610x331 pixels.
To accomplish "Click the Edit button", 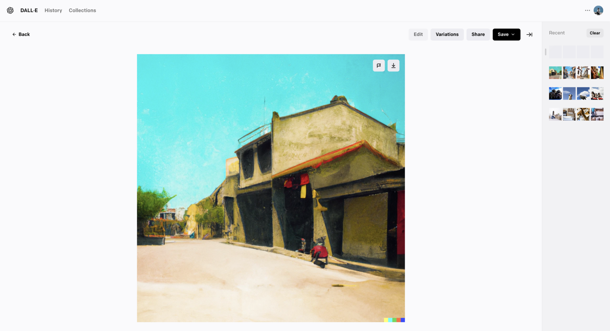I will [x=418, y=35].
